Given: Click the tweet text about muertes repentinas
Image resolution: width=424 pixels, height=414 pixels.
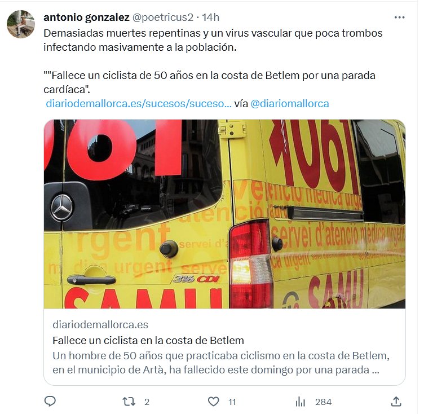Looking at the screenshot, I should click(213, 40).
